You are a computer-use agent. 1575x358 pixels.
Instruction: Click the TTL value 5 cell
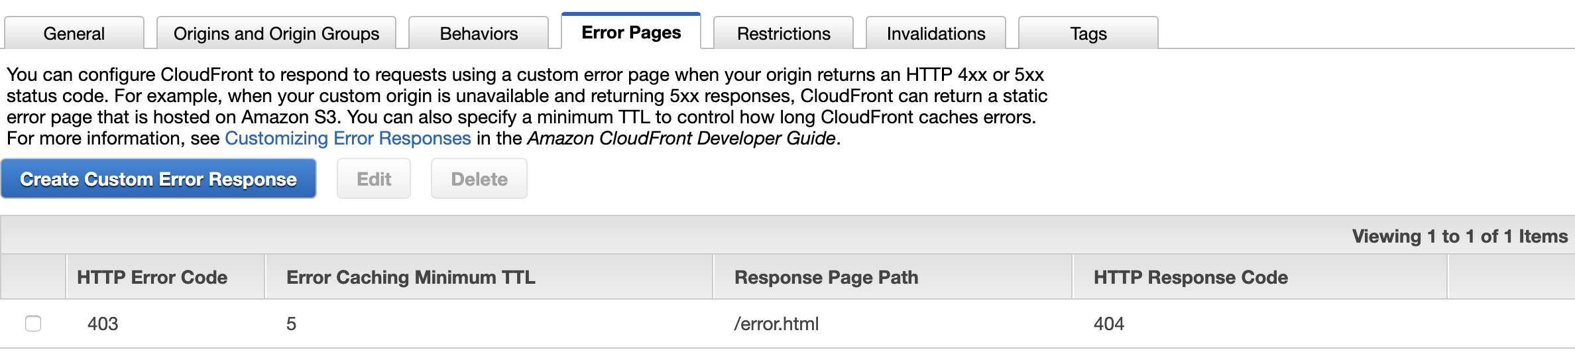[292, 324]
